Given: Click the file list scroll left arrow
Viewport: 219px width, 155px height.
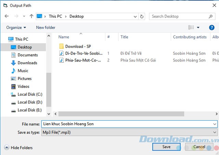Looking at the screenshot, I should click(x=55, y=114).
